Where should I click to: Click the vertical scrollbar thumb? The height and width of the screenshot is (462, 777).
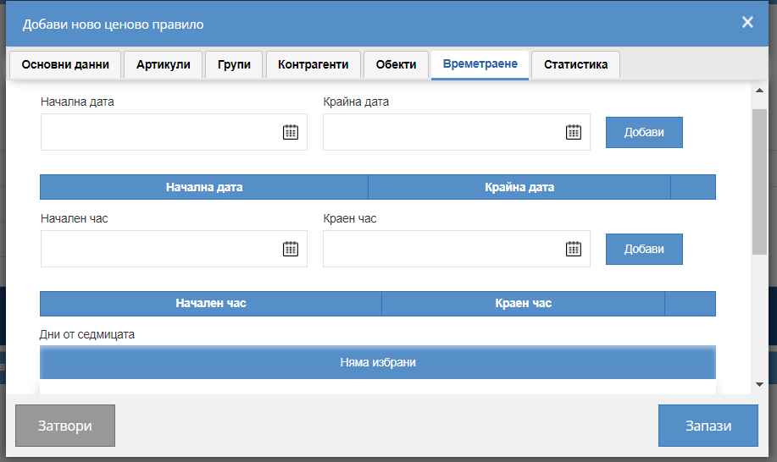759,182
